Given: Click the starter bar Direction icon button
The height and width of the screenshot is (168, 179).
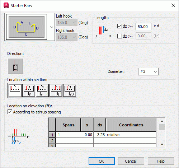Looking at the screenshot, I should 16,66.
